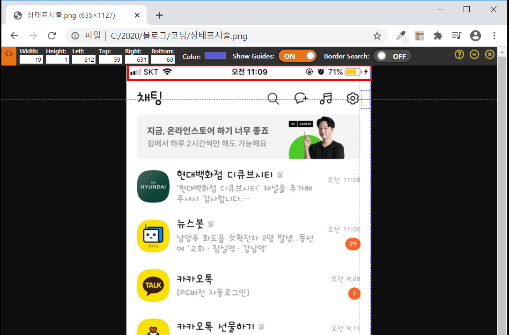
Task: Click the online store ad banner
Action: [248, 137]
